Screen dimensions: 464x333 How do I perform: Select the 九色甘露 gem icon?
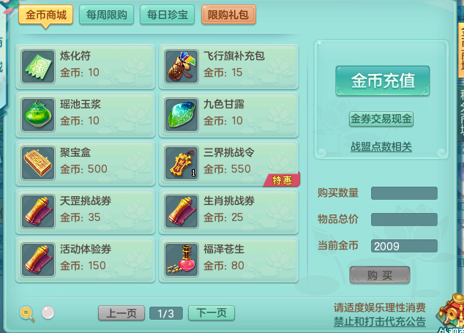point(182,115)
